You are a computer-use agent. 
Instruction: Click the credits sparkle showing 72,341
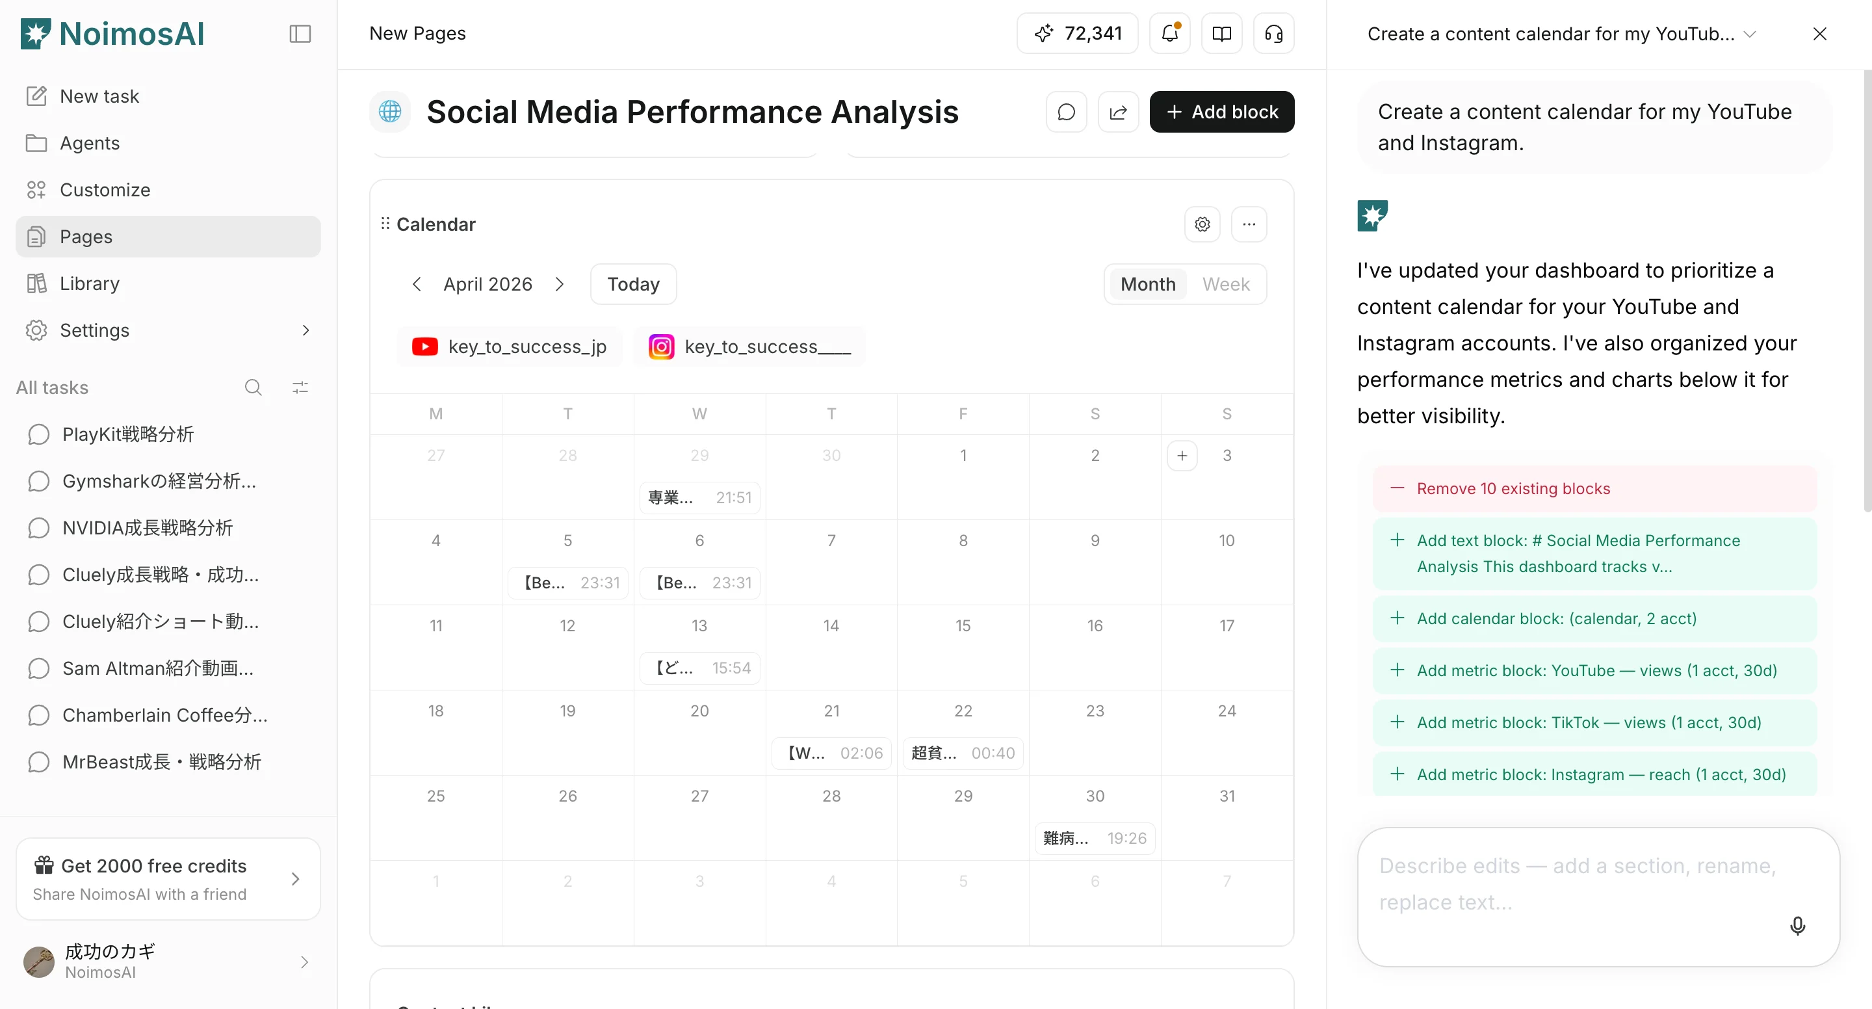tap(1077, 33)
